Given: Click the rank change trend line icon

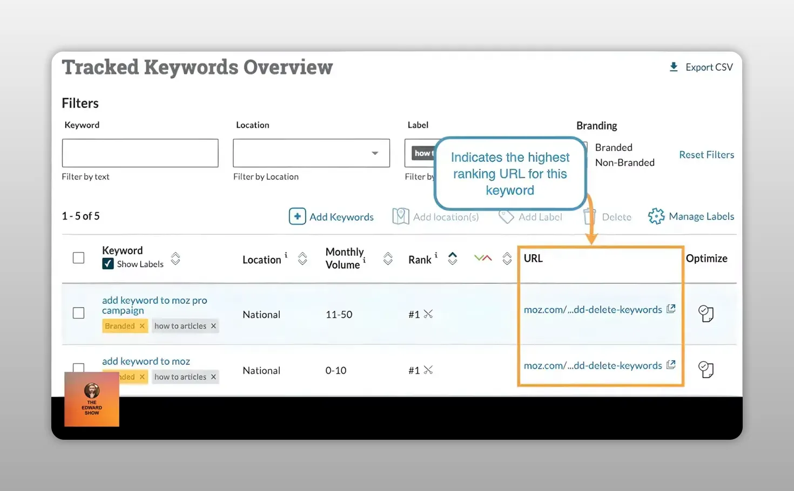Looking at the screenshot, I should pyautogui.click(x=483, y=258).
